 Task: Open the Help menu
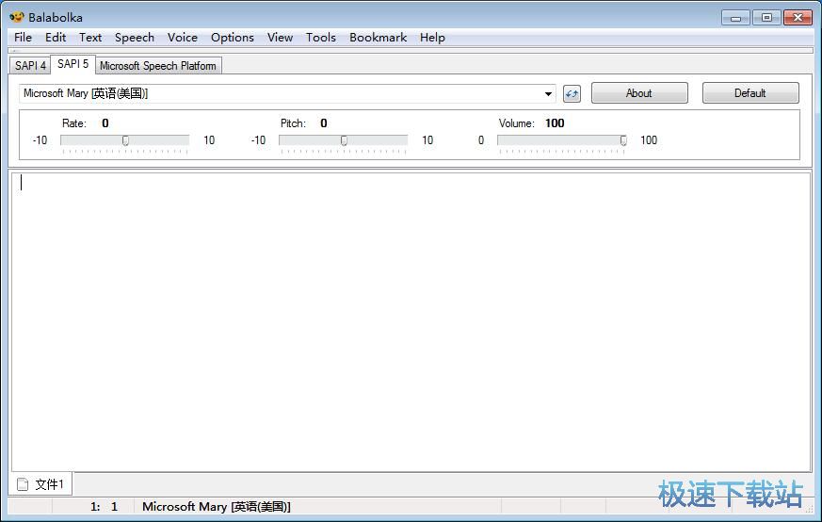tap(432, 38)
